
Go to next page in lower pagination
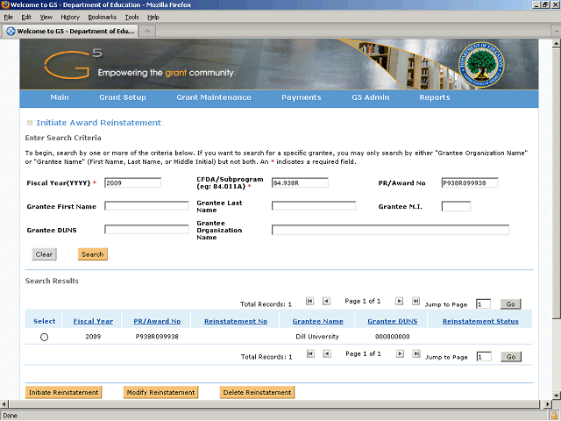click(x=400, y=353)
